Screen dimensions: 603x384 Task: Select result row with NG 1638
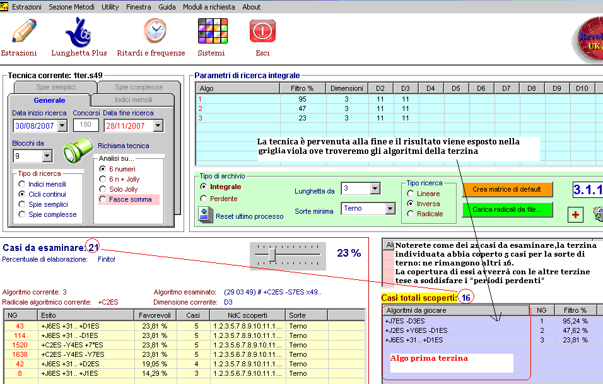point(185,354)
